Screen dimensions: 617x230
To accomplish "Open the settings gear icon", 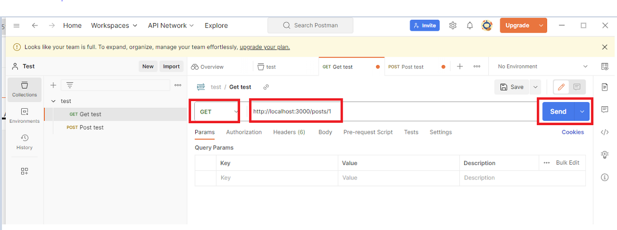I will [453, 26].
